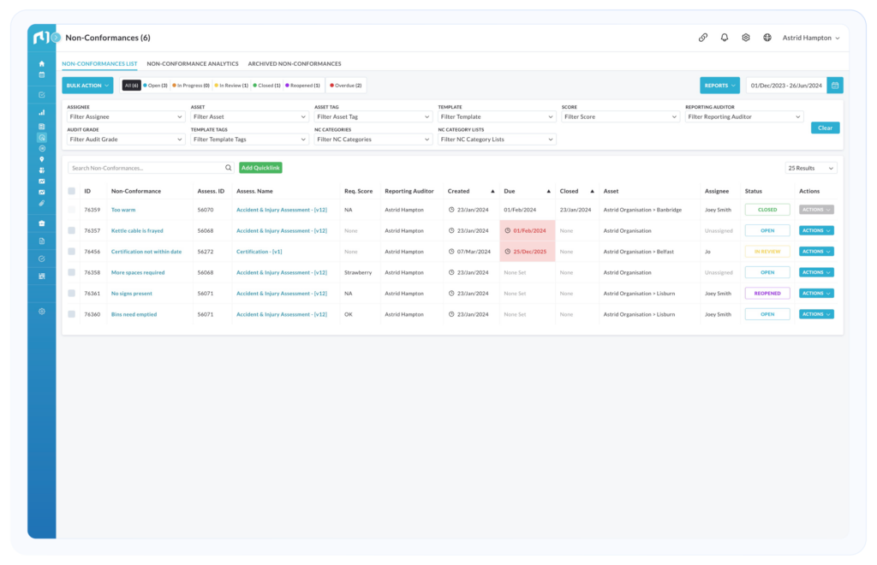Open the Filter Audit Grade dropdown
Image resolution: width=877 pixels, height=565 pixels.
125,140
